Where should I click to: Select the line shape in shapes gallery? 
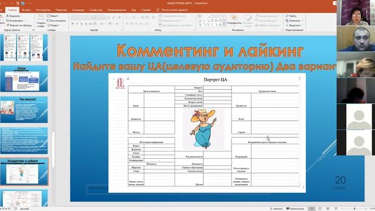203,16
